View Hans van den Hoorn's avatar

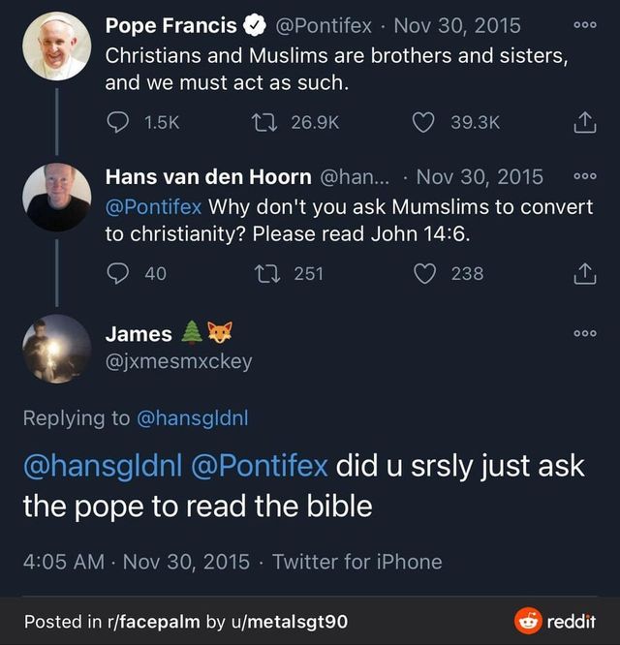point(56,198)
